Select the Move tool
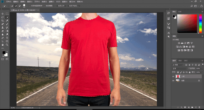Image resolution: width=204 pixels, height=110 pixels. click(x=3, y=14)
